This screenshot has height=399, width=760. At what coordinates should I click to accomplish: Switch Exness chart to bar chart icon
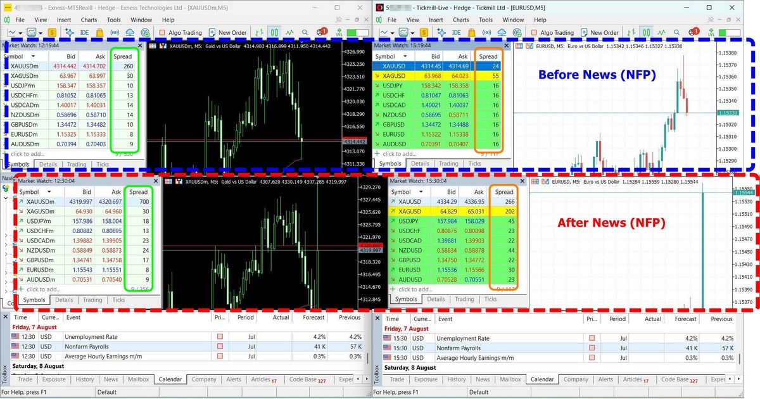pyautogui.click(x=259, y=32)
